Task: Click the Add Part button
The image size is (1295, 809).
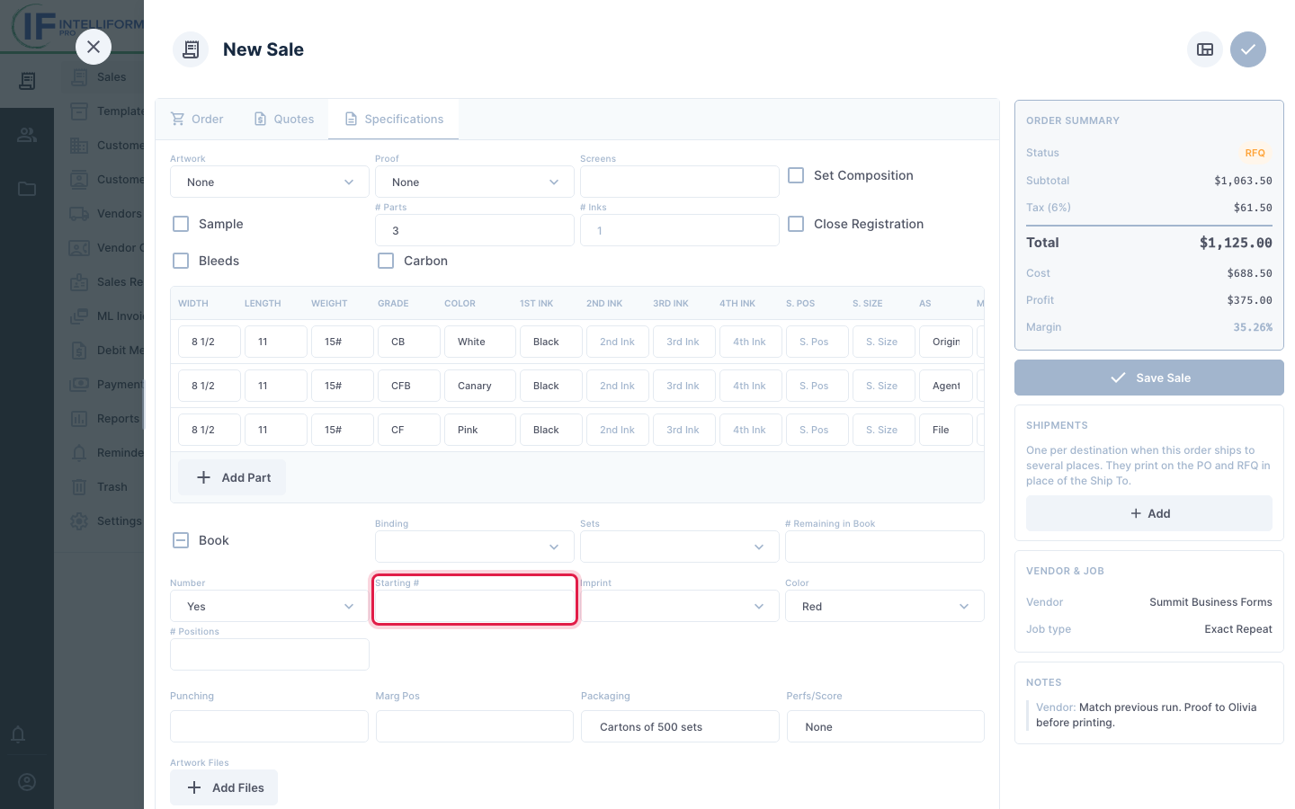Action: tap(232, 477)
